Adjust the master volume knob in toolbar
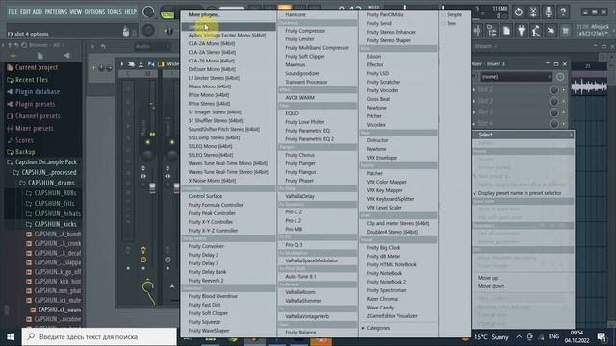Viewport: 616px width, 346px height. (148, 12)
